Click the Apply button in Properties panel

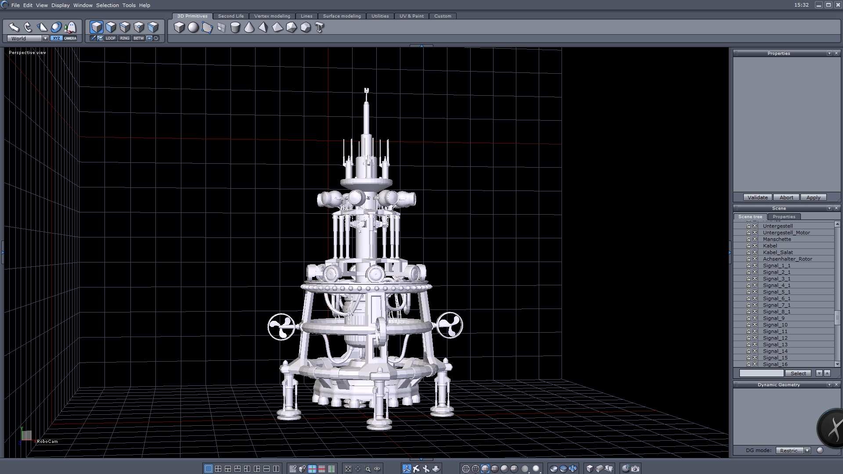(x=813, y=197)
